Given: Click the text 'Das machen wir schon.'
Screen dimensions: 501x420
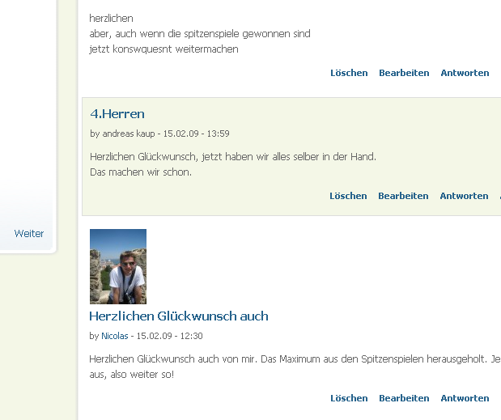Looking at the screenshot, I should (x=141, y=172).
